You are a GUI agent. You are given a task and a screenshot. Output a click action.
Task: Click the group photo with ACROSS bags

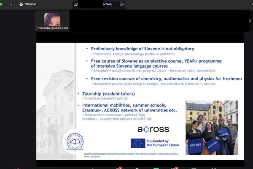(212, 128)
